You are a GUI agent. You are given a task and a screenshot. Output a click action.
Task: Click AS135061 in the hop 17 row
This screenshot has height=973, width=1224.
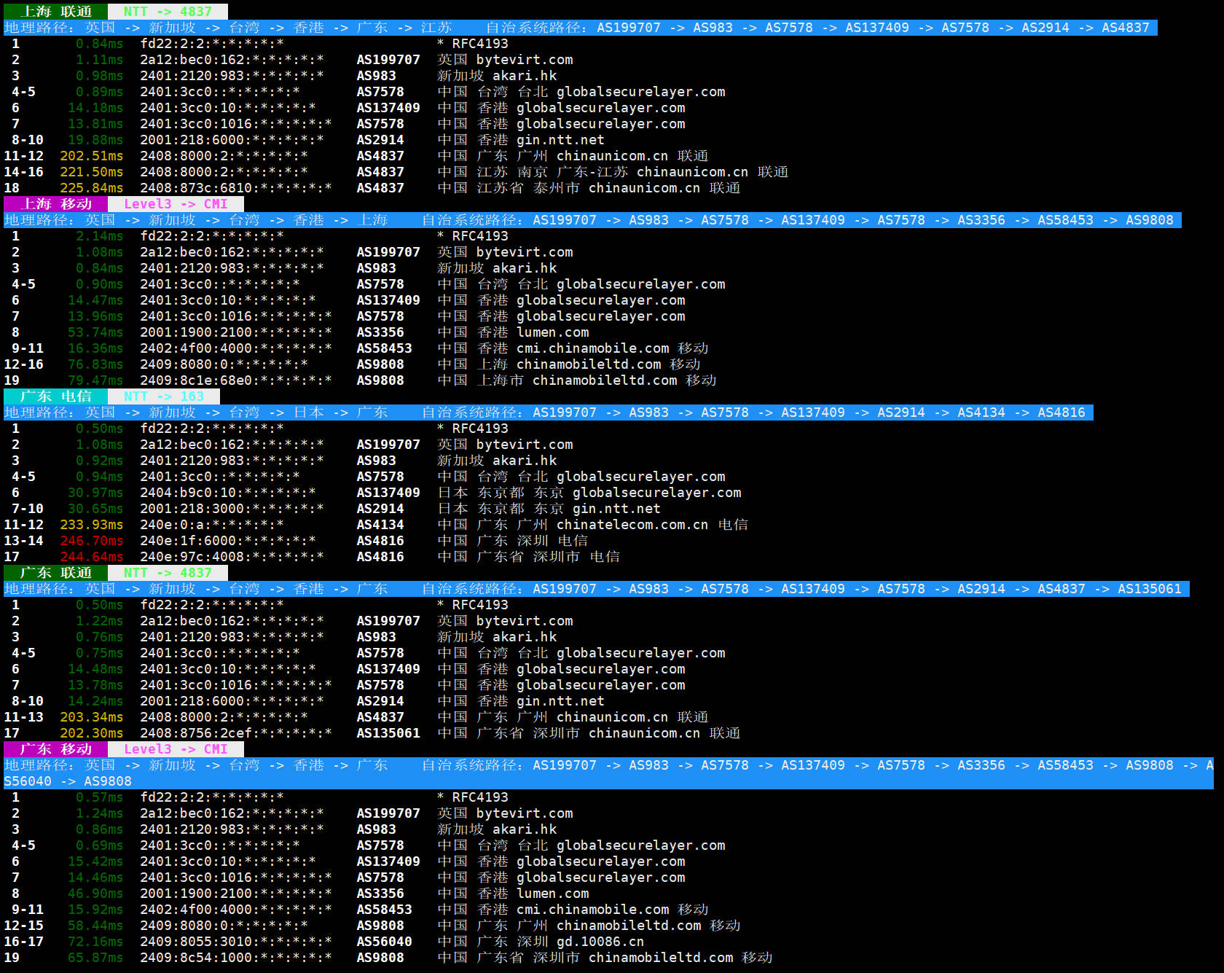388,733
